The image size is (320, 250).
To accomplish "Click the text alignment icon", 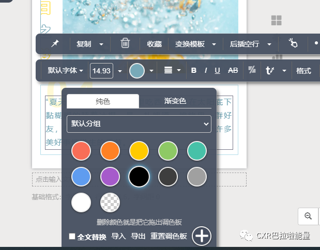I will point(168,70).
